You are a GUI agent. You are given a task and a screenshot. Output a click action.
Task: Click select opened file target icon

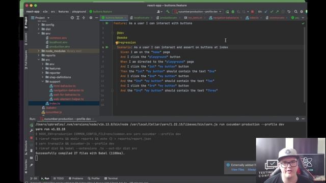[x=72, y=18]
